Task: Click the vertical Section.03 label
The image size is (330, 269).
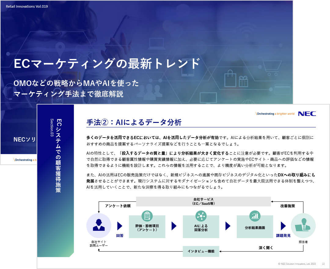Action: [52, 127]
